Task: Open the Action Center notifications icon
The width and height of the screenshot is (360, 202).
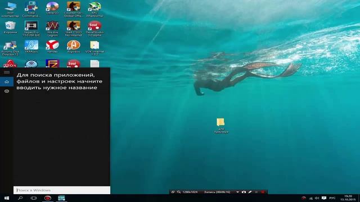Action: pyautogui.click(x=324, y=198)
